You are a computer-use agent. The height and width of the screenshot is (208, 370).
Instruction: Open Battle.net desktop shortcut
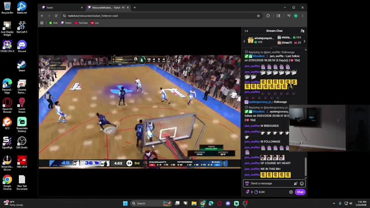pyautogui.click(x=22, y=8)
